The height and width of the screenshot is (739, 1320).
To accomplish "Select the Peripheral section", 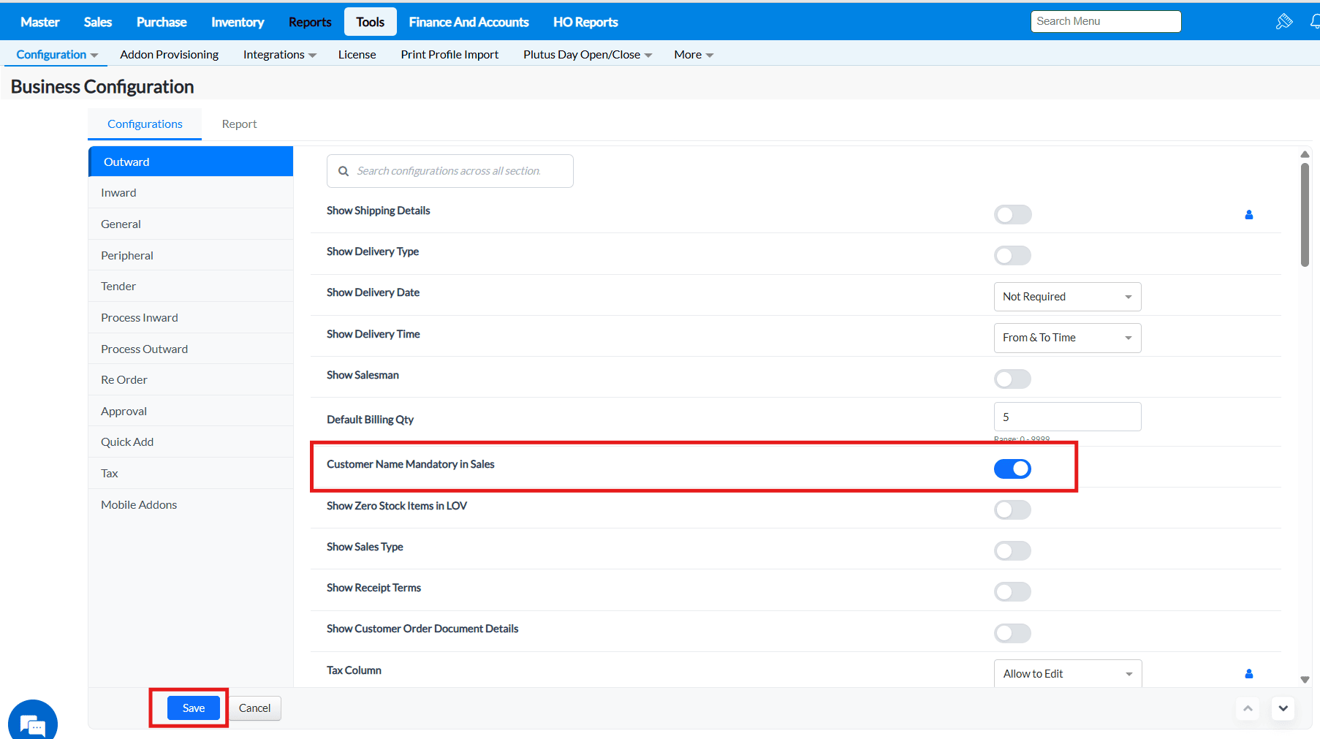I will click(x=191, y=255).
